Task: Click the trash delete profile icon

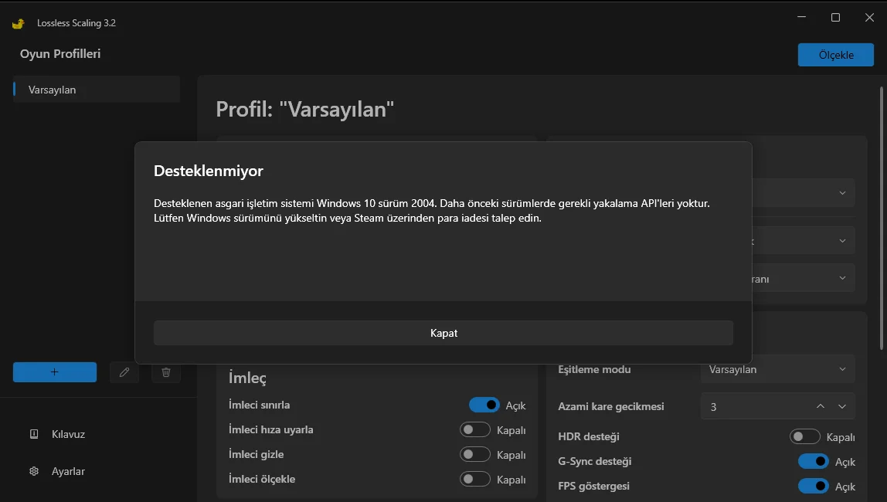Action: (x=166, y=372)
